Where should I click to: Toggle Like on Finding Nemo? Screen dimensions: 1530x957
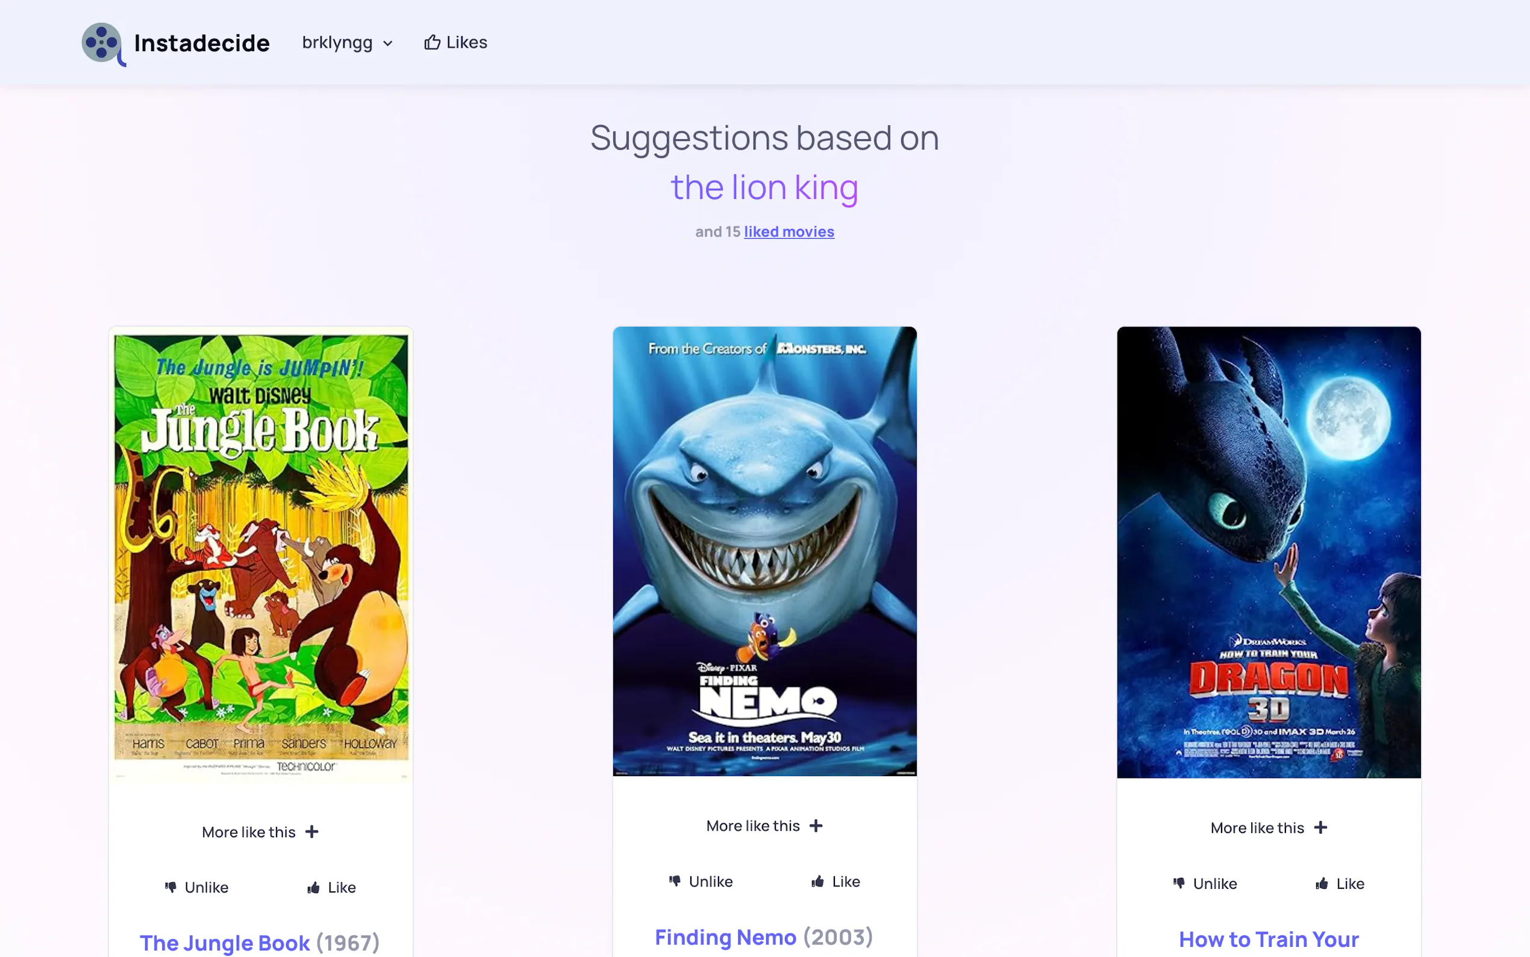pos(835,881)
